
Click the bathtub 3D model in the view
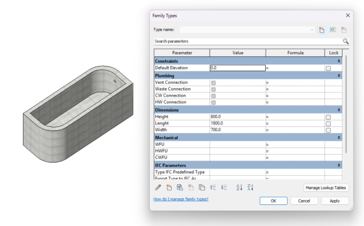coord(78,114)
